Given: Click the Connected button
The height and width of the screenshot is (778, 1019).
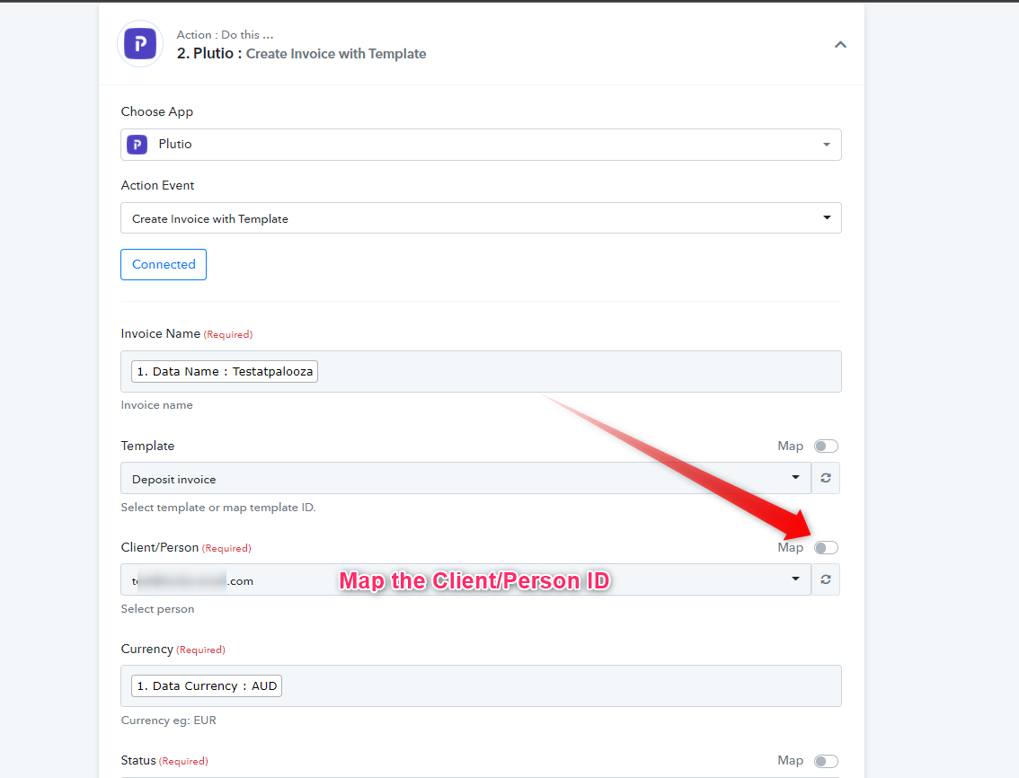Looking at the screenshot, I should pos(164,264).
